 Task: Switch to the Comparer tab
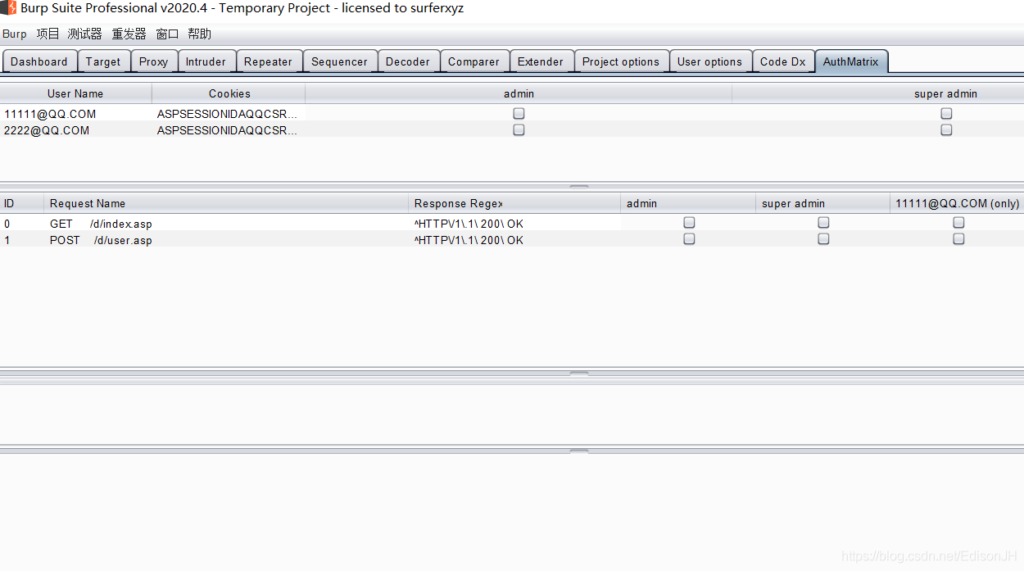pyautogui.click(x=473, y=61)
